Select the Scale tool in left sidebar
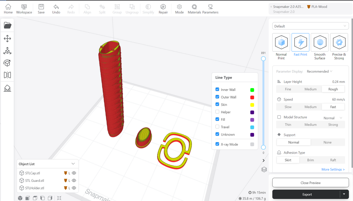Viewport: 353px width, 201px height. [x=7, y=51]
